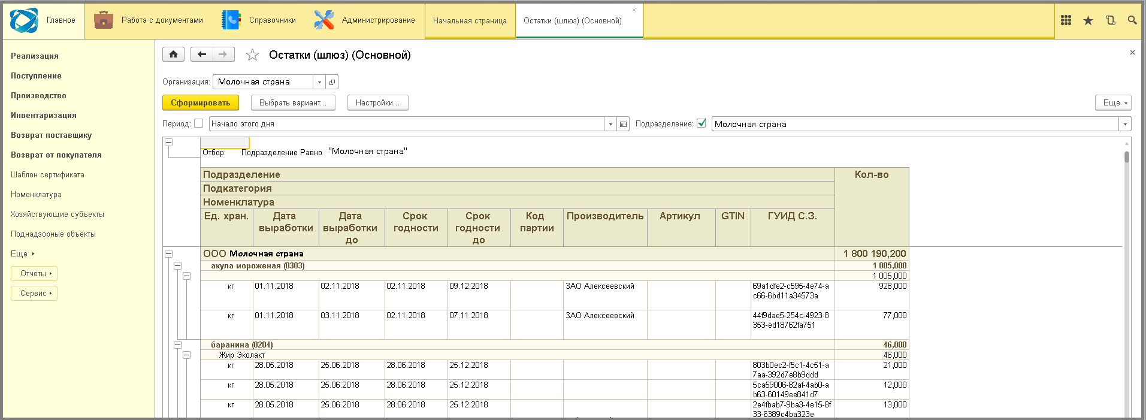
Task: Select GUID cell 69a1dfe2-c595-4e74-a
Action: (793, 295)
